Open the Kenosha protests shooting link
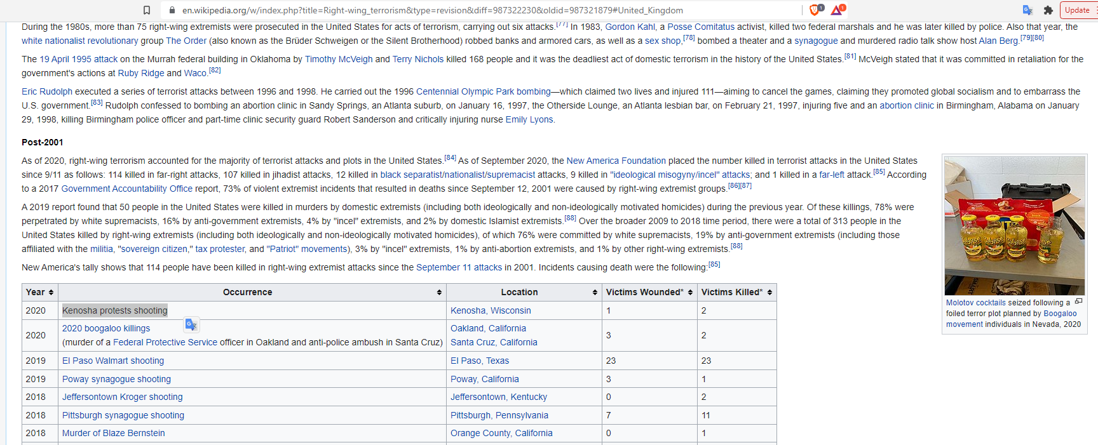Screen dimensions: 1098x445 (115, 310)
